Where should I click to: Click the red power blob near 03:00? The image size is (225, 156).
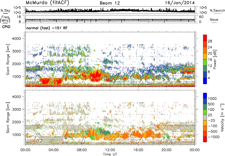(45, 81)
